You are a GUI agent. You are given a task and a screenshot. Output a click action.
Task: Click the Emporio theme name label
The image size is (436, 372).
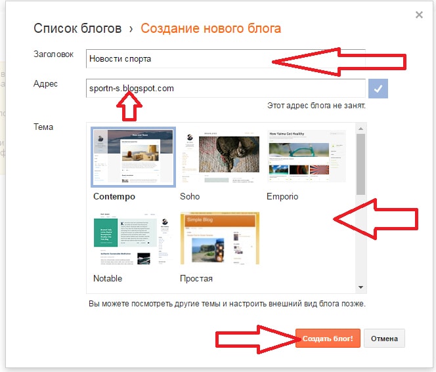coord(282,196)
